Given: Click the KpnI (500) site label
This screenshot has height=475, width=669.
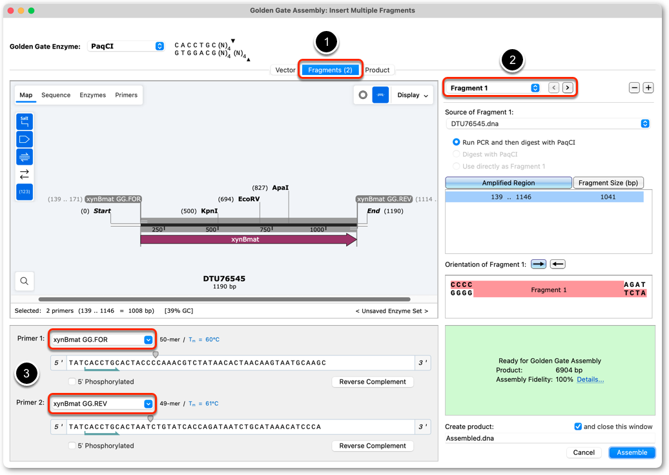Looking at the screenshot, I should [x=200, y=211].
